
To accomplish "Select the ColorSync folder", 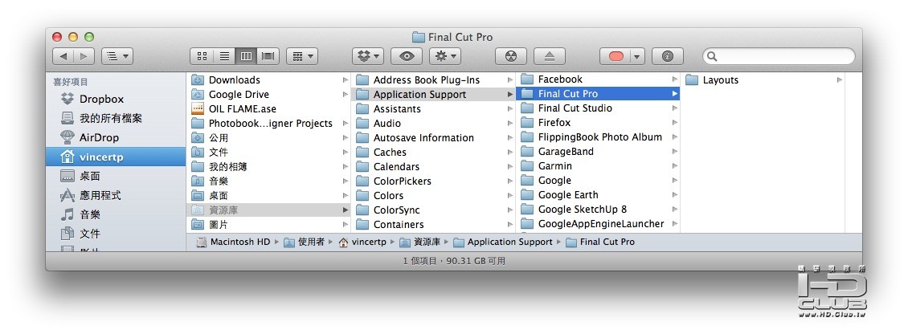I will (x=433, y=210).
